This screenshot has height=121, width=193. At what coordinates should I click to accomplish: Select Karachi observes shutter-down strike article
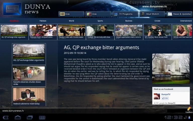(x=29, y=76)
